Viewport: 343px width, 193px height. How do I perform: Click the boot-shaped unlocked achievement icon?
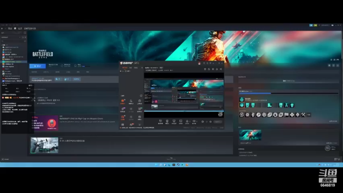(270, 105)
